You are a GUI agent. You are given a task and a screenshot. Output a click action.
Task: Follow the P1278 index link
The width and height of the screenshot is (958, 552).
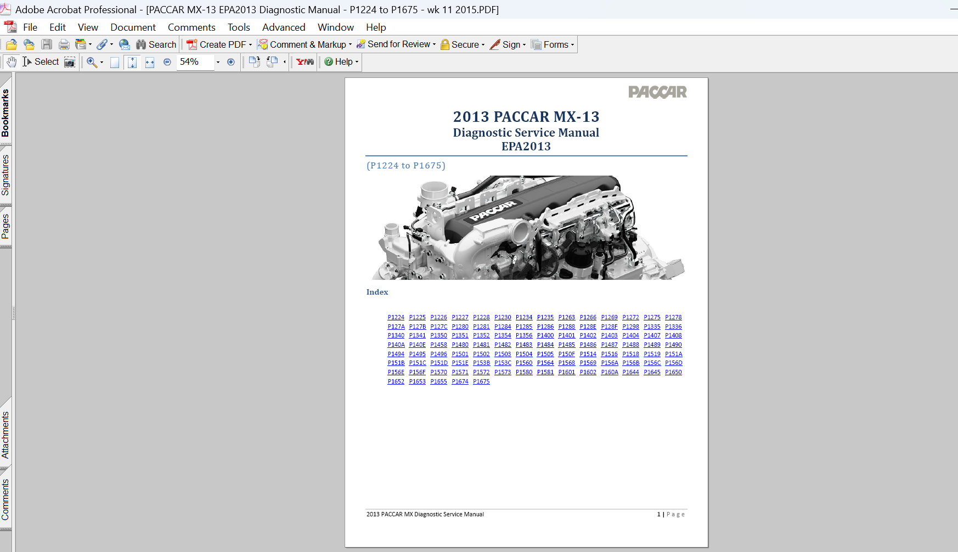click(x=673, y=317)
